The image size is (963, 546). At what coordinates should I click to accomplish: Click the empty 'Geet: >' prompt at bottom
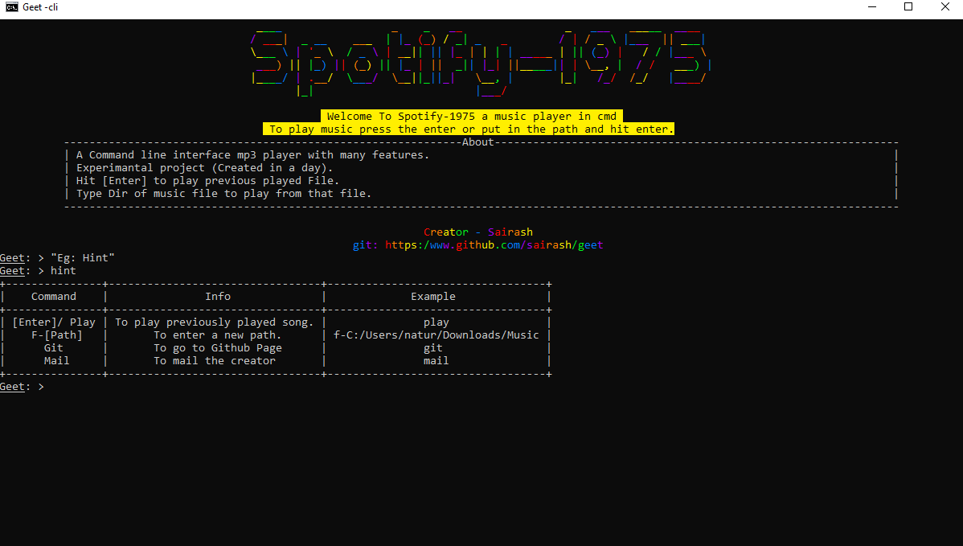(x=23, y=387)
